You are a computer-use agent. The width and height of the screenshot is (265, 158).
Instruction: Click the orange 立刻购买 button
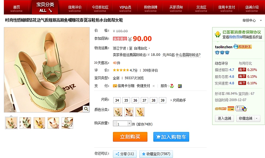(130, 137)
